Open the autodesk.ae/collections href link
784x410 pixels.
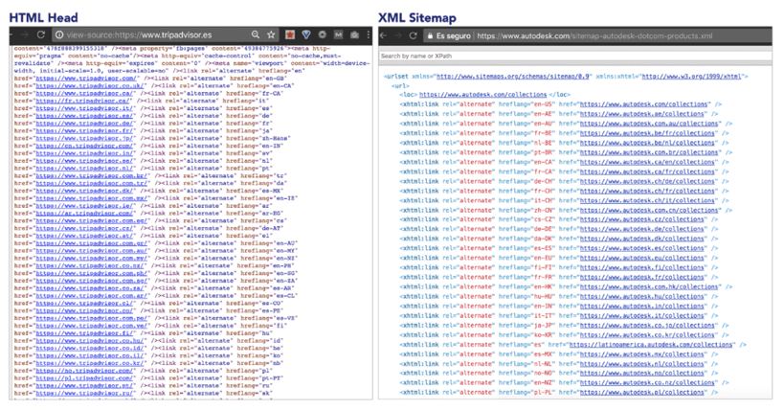(644, 114)
